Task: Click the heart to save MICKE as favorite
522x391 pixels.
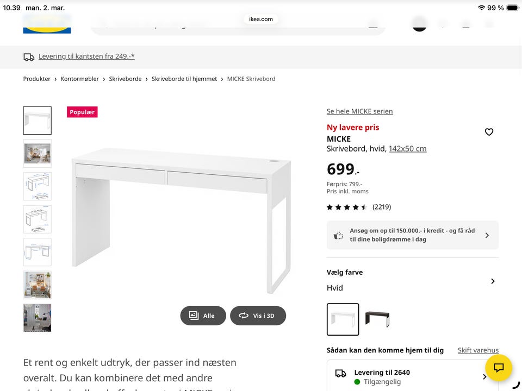Action: coord(489,132)
